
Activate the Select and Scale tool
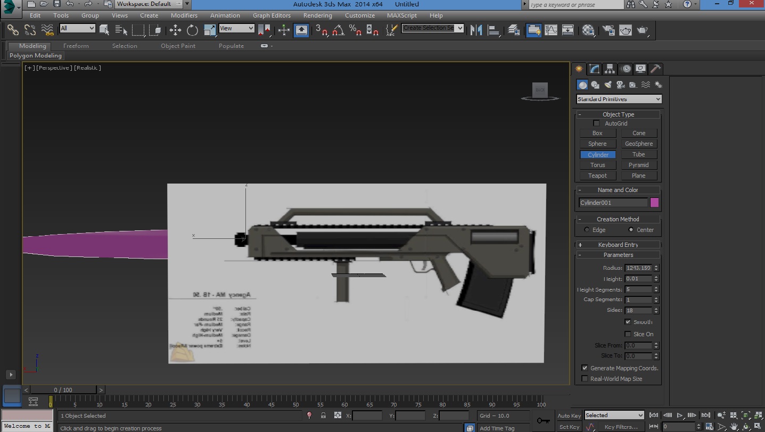210,30
